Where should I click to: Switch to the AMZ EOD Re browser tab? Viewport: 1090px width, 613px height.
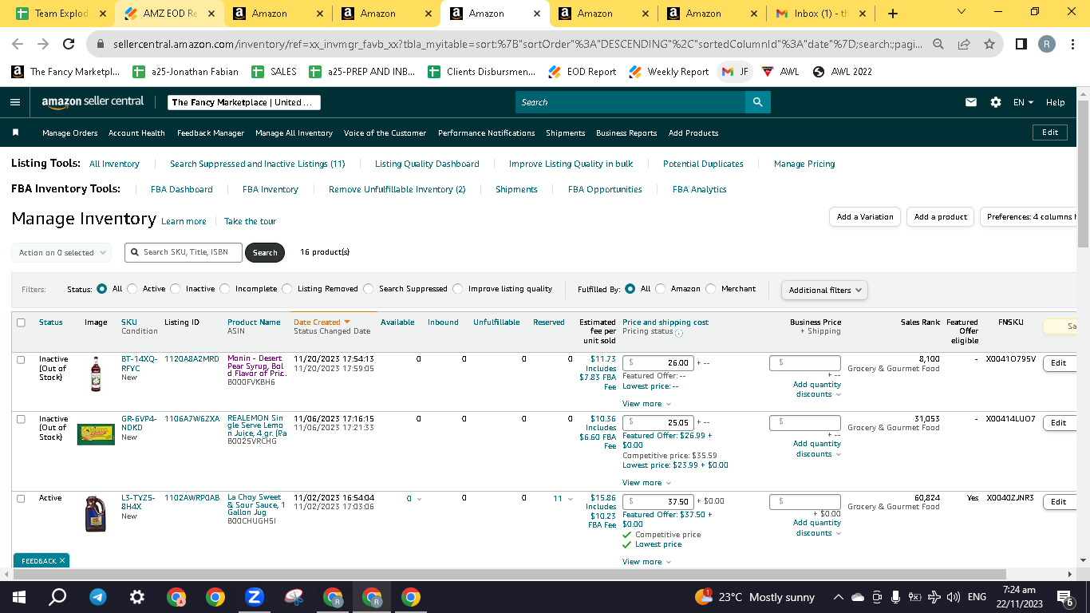point(170,14)
